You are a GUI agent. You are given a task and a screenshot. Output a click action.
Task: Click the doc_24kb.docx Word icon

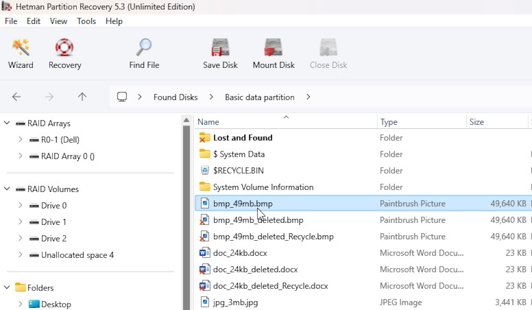pyautogui.click(x=204, y=253)
